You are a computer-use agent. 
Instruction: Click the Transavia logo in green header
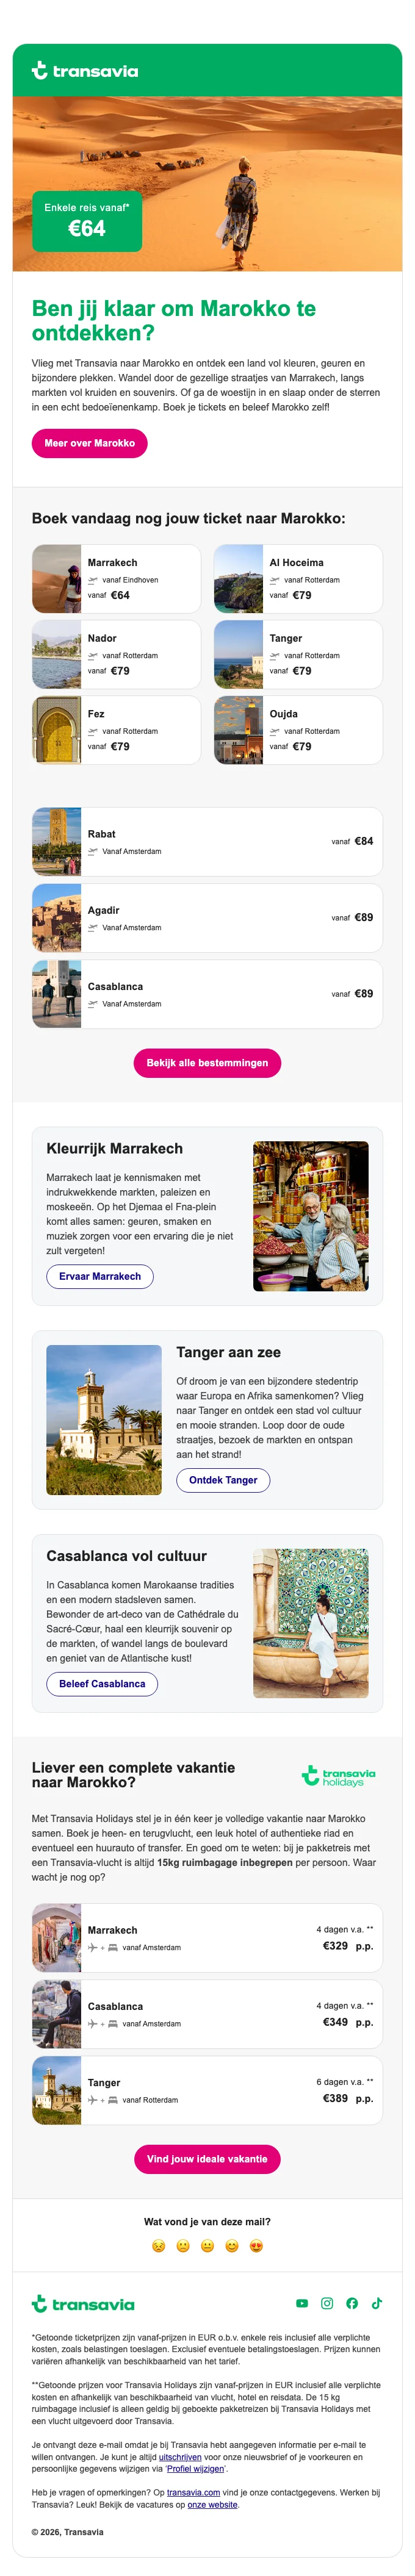pos(85,71)
